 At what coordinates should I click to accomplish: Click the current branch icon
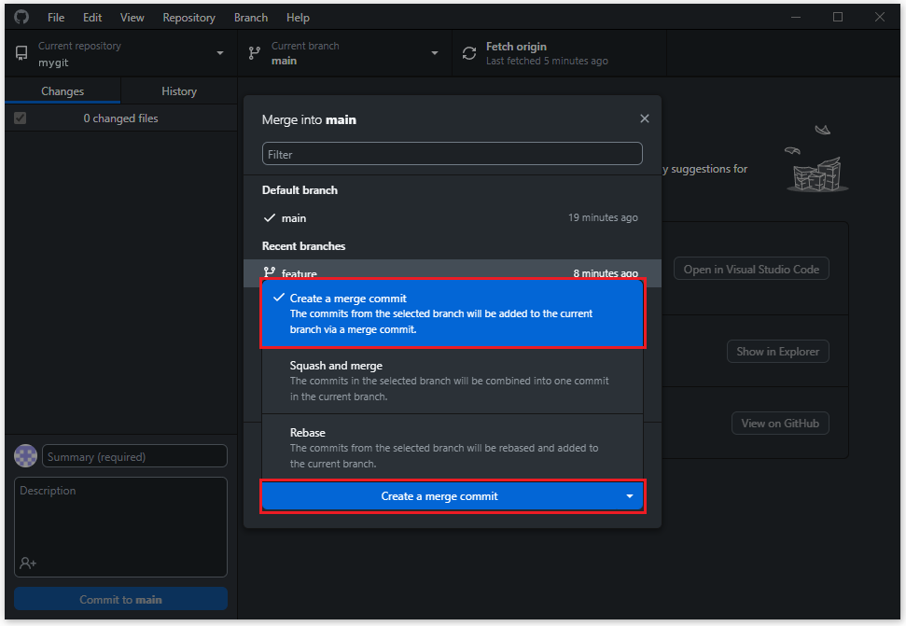tap(255, 53)
